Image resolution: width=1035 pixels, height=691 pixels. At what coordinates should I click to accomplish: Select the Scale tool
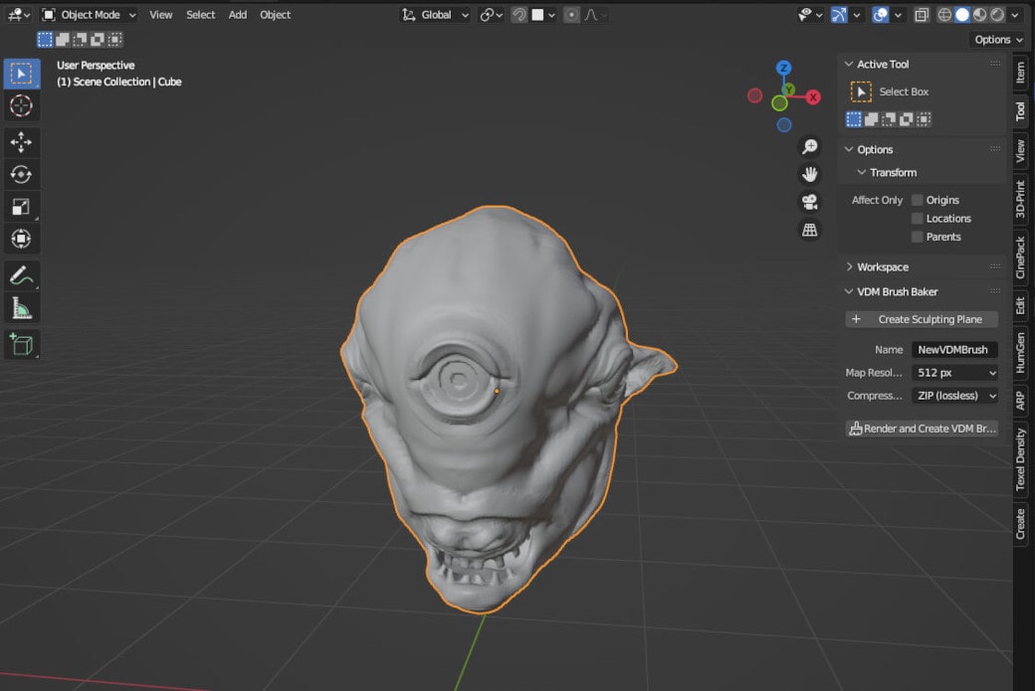click(x=21, y=206)
